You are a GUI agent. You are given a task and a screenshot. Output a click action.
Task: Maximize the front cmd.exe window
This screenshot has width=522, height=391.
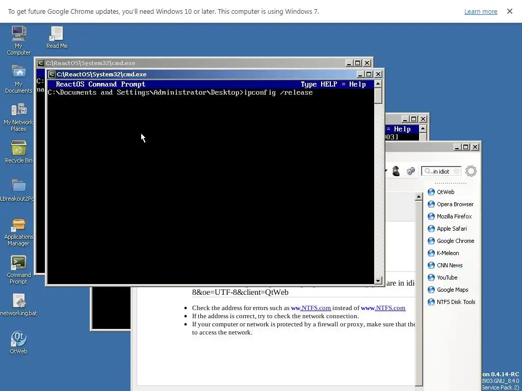(369, 74)
